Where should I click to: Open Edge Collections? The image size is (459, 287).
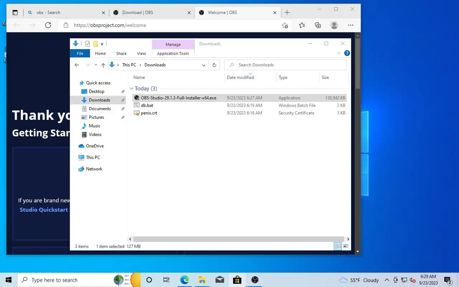point(318,25)
